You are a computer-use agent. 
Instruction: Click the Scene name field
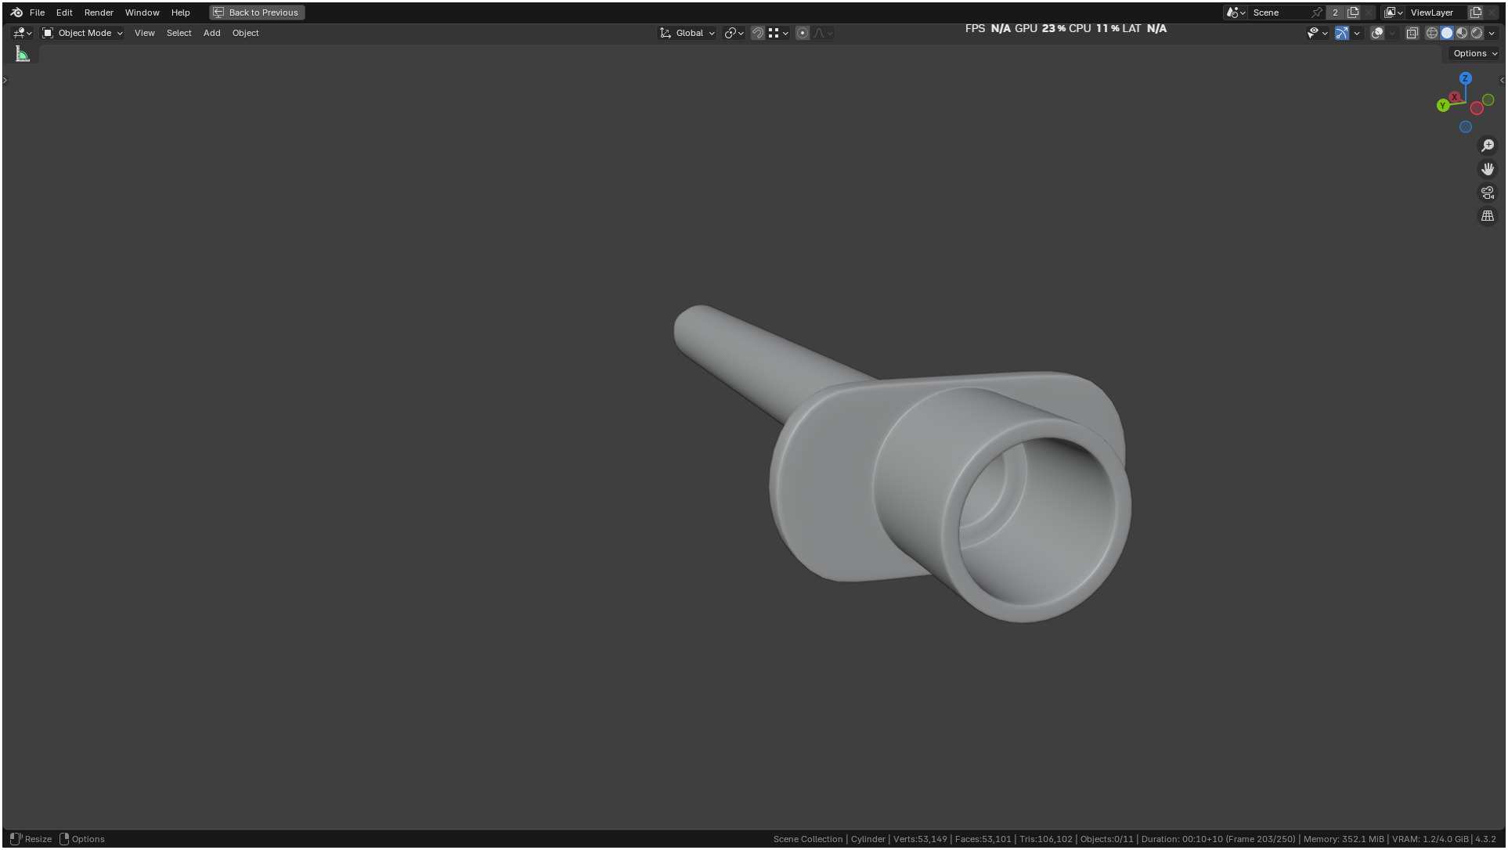point(1280,13)
